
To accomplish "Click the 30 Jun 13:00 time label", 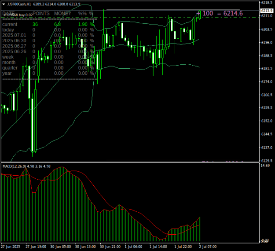I will [85, 247].
